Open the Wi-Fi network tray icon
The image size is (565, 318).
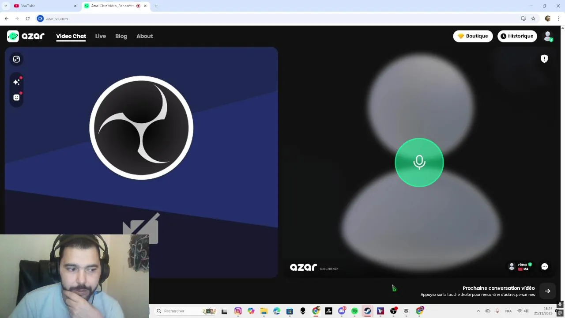click(x=520, y=311)
